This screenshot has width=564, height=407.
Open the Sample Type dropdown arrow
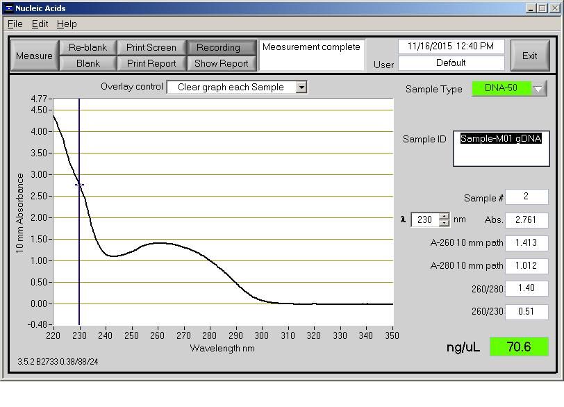pos(538,88)
